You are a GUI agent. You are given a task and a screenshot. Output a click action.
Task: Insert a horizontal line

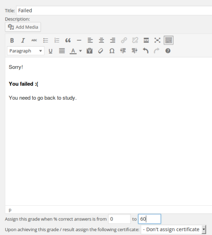(79, 40)
